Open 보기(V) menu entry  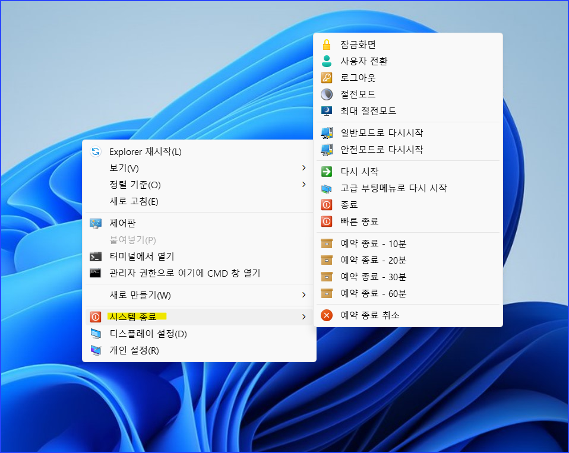(199, 168)
